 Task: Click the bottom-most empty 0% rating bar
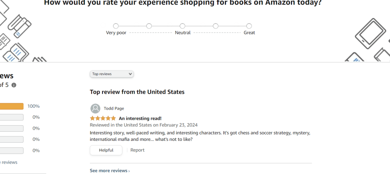[x=11, y=150]
